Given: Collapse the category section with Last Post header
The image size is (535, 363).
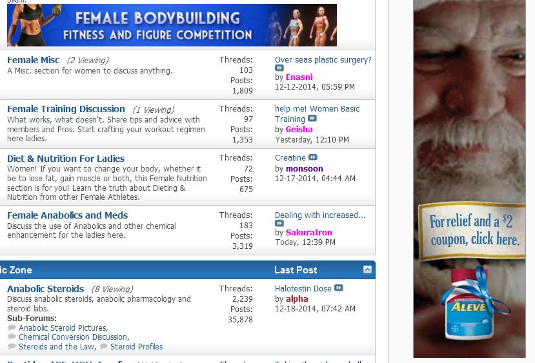Looking at the screenshot, I should click(x=367, y=270).
